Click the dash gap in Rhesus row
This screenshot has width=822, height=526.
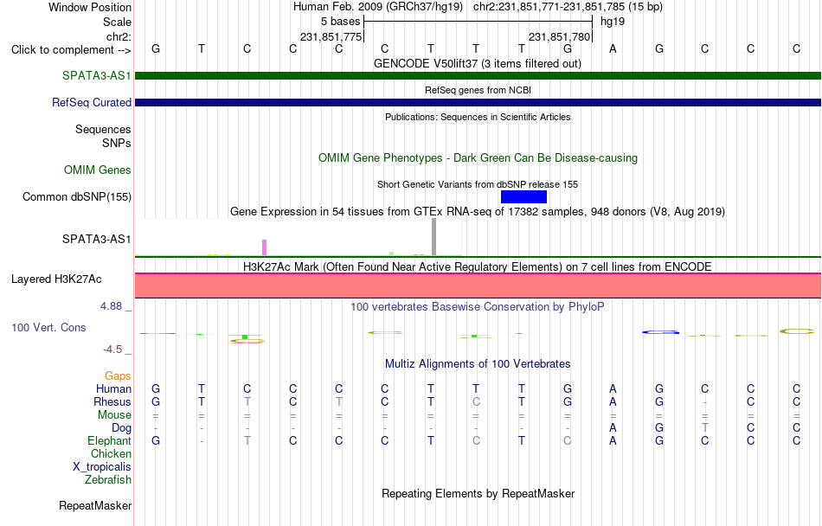tap(704, 402)
